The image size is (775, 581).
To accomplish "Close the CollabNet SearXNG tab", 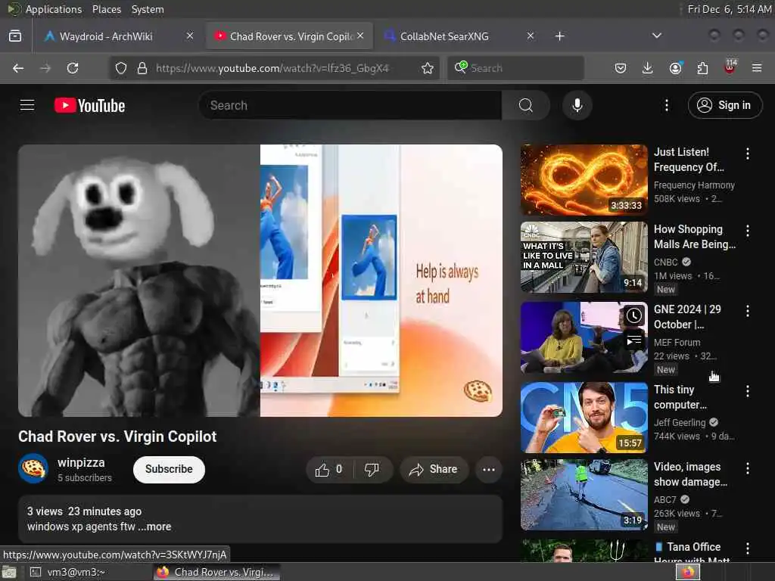I will click(531, 36).
